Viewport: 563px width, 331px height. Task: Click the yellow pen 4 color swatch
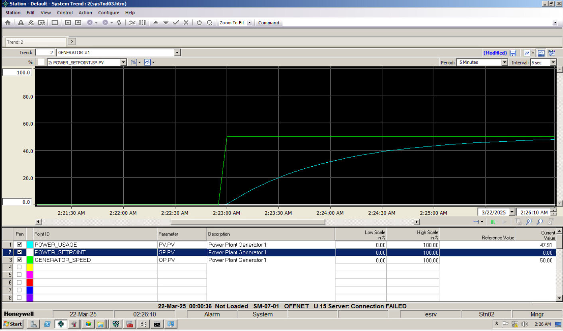coord(30,267)
